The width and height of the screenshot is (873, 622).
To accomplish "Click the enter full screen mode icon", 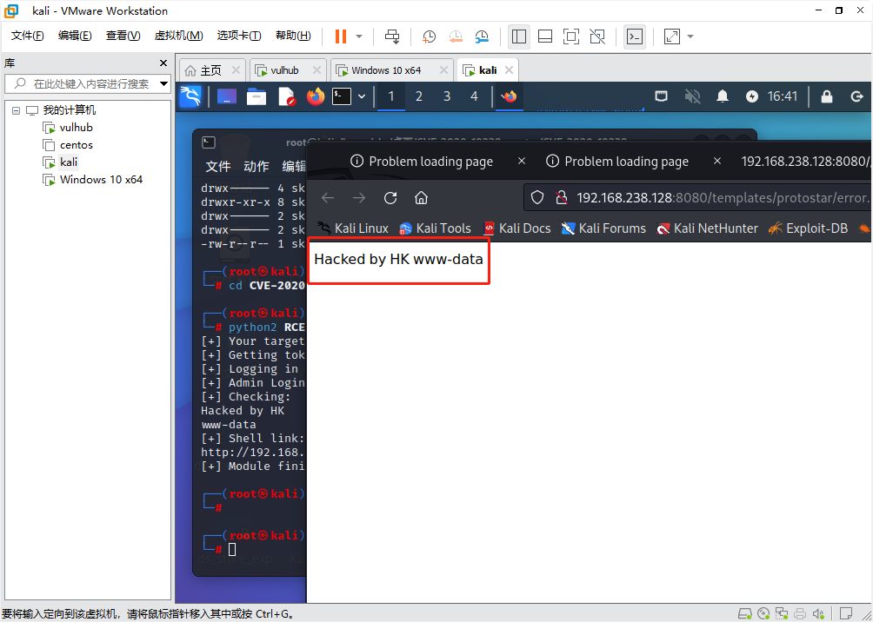I will point(571,36).
